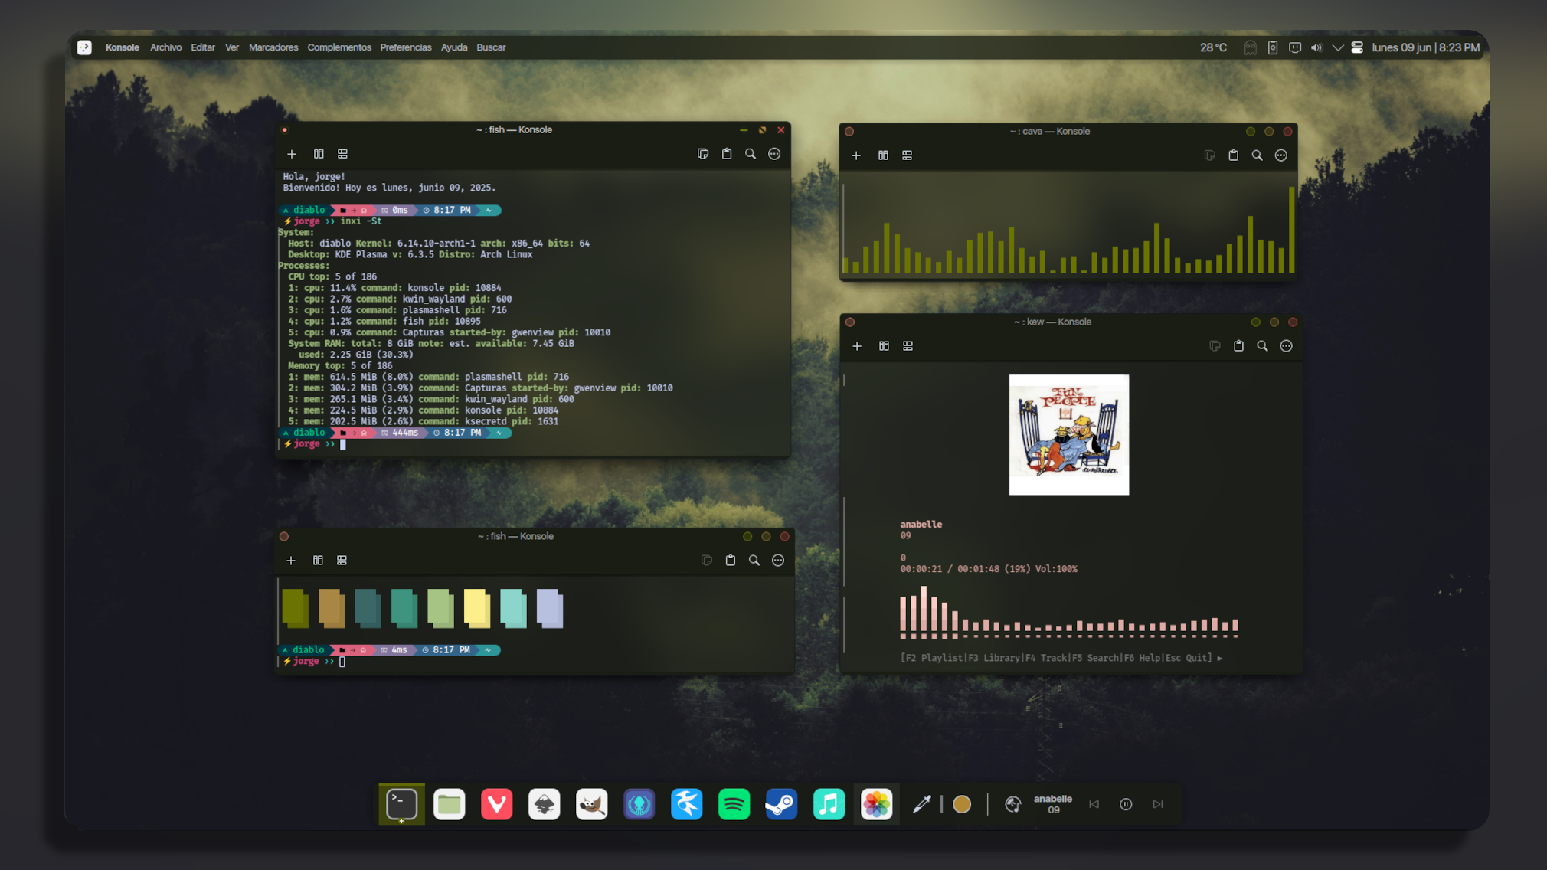Open the Complementos menu

[x=339, y=47]
